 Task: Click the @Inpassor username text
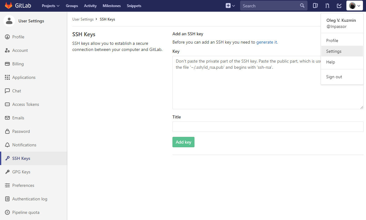coord(336,26)
